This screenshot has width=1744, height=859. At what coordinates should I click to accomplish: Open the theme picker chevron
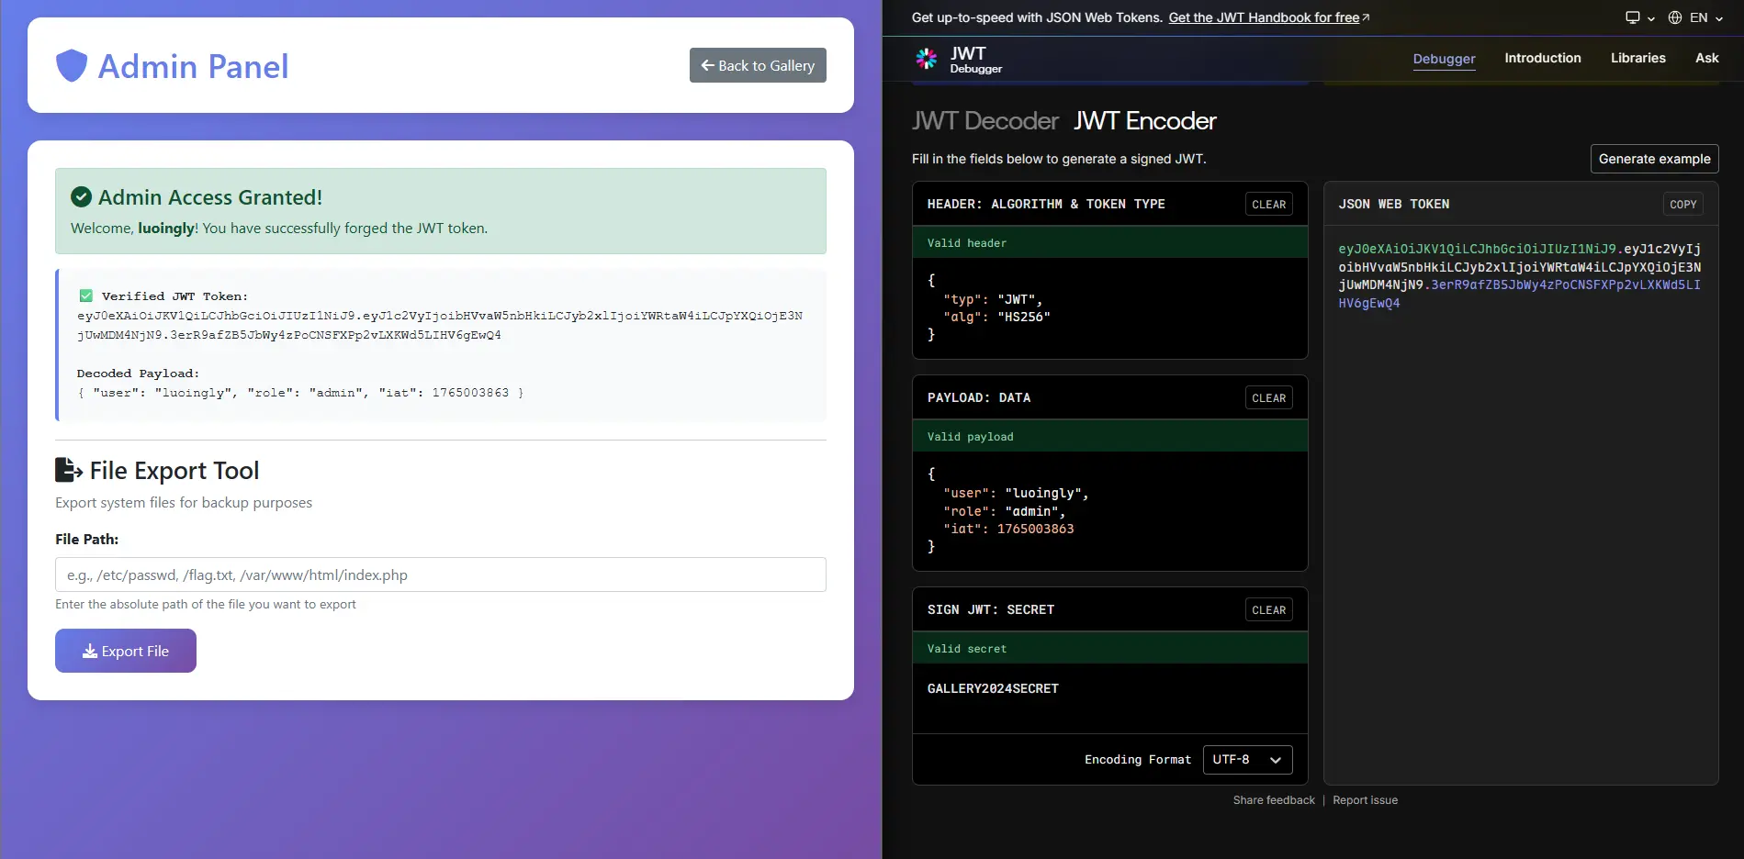coord(1651,18)
